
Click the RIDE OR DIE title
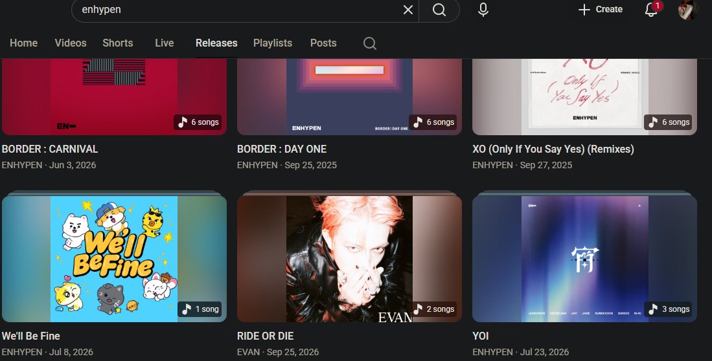pyautogui.click(x=265, y=336)
